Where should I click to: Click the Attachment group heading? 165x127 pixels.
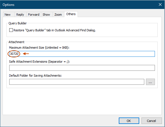[17, 42]
